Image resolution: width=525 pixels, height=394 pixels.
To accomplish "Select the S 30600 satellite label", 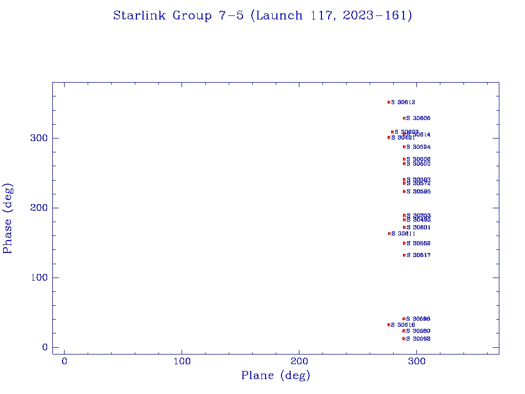I will [x=418, y=164].
